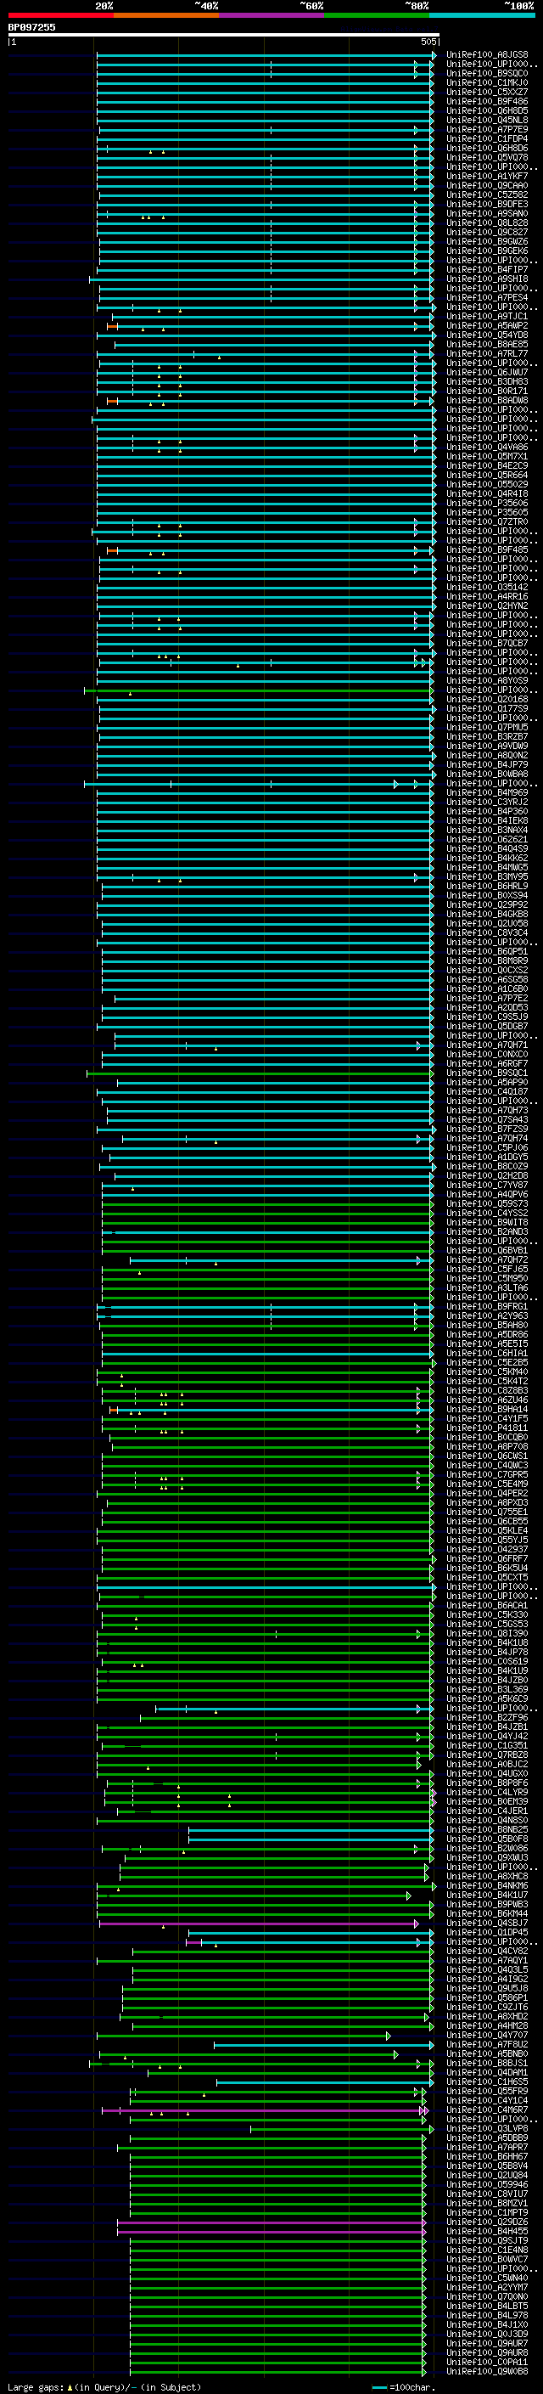
Task: Select hit label UniRef100_B9GWZ6
Action: click(487, 242)
